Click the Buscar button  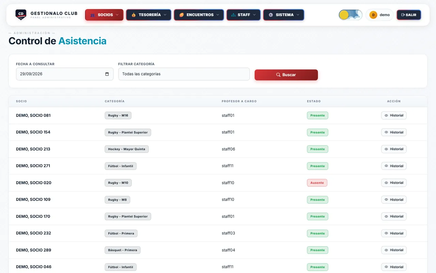[x=286, y=75]
